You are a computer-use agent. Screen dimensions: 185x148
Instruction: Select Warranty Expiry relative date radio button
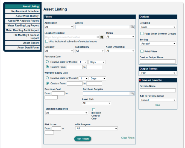point(47,78)
